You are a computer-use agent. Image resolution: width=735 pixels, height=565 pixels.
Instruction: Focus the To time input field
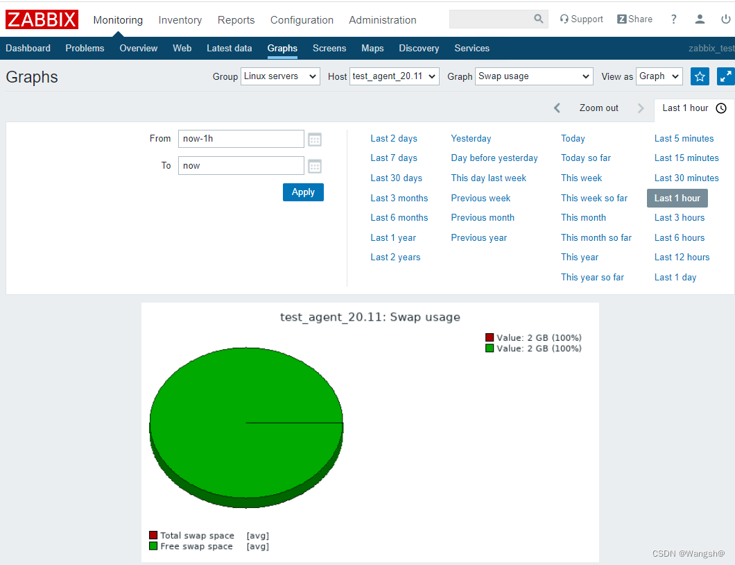pyautogui.click(x=241, y=166)
